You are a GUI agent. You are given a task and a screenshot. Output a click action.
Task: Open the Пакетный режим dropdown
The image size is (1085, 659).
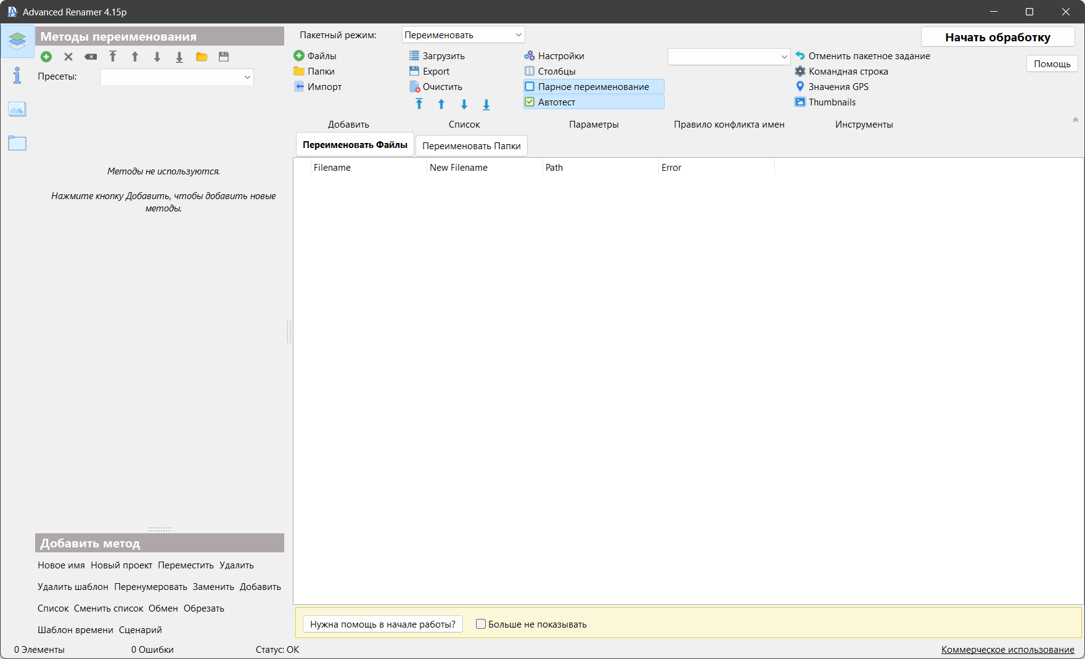(x=463, y=35)
